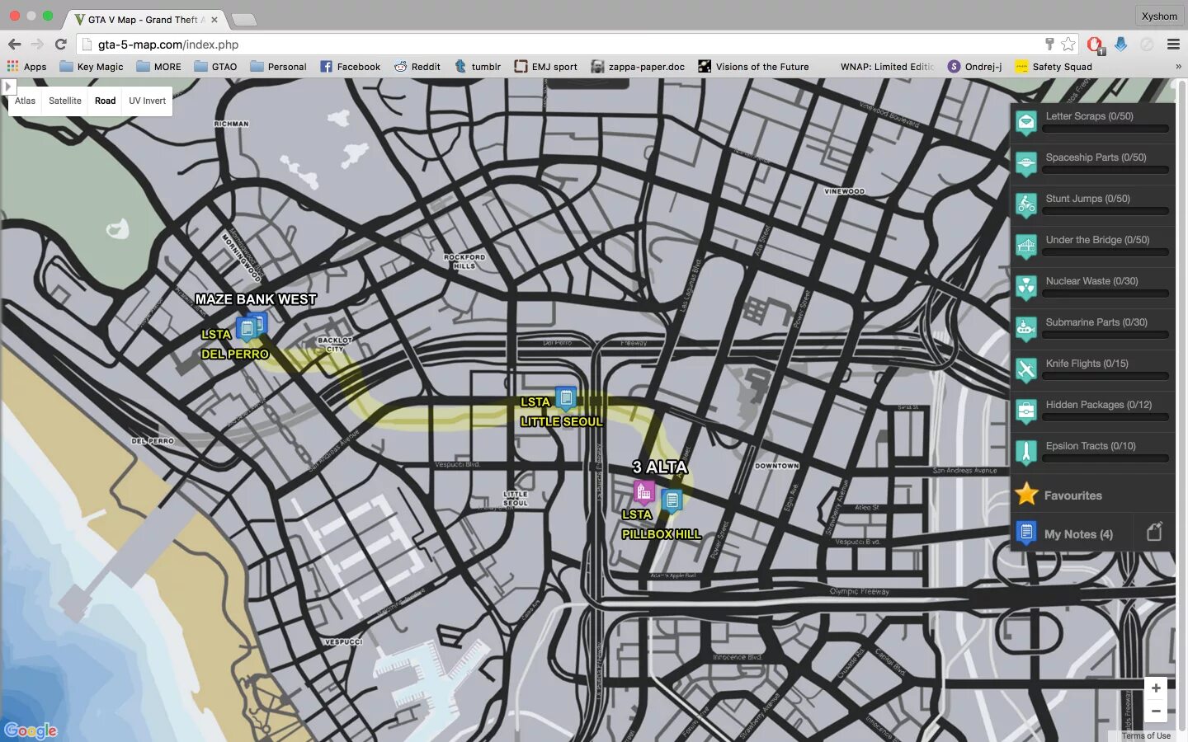Open the 3 Alta pink building marker
This screenshot has width=1188, height=742.
[x=643, y=493]
